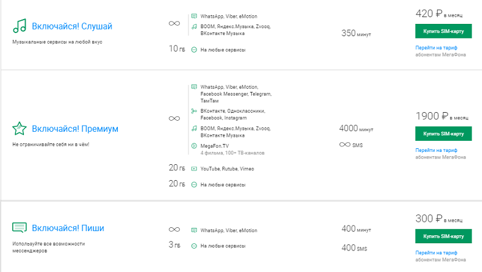
Task: Click the social network icon next to ВКонтакте, Одноклассники
Action: [x=194, y=111]
